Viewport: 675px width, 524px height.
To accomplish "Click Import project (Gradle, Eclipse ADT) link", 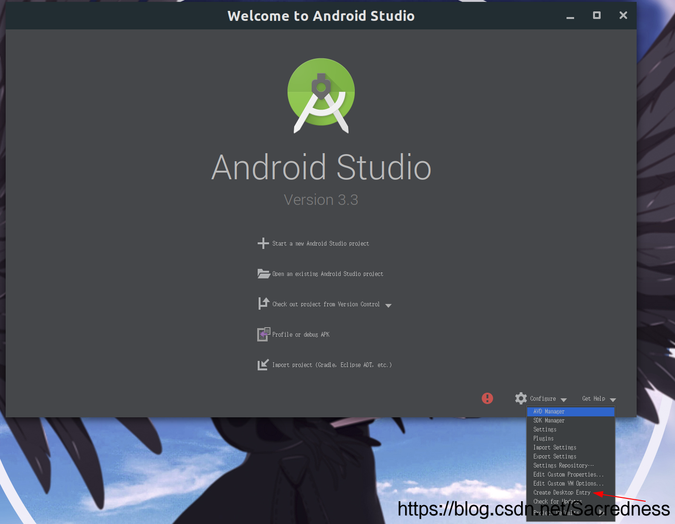I will click(332, 365).
